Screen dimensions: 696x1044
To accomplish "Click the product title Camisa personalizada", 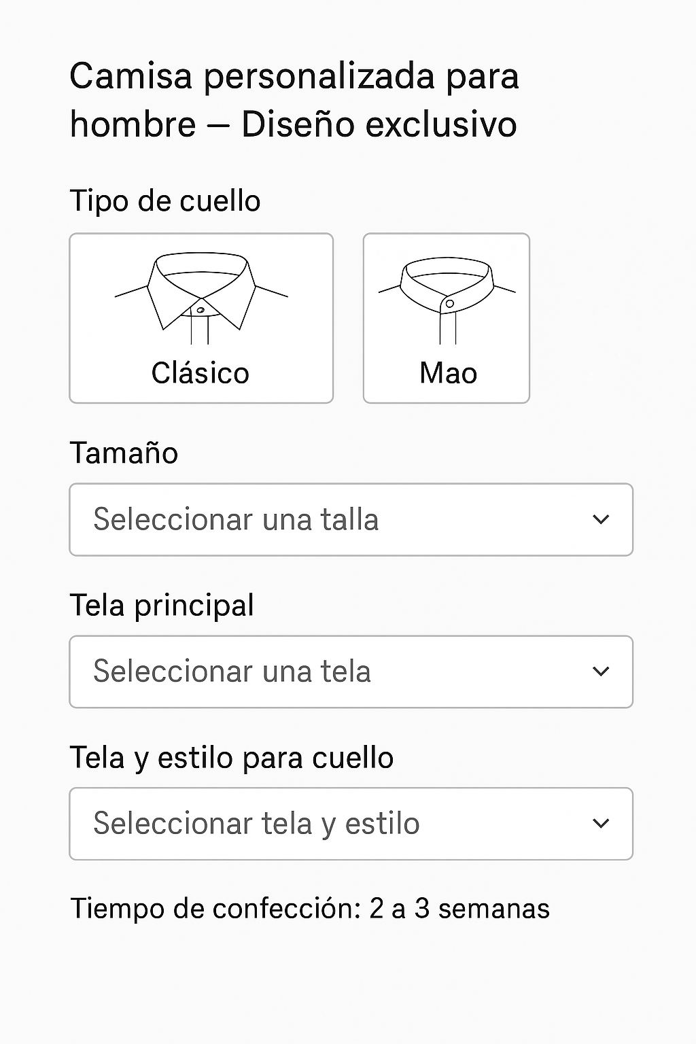I will tap(294, 100).
